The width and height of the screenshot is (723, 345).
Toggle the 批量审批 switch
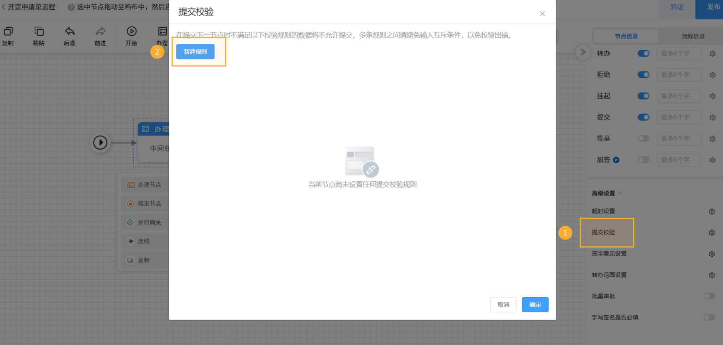tap(709, 296)
